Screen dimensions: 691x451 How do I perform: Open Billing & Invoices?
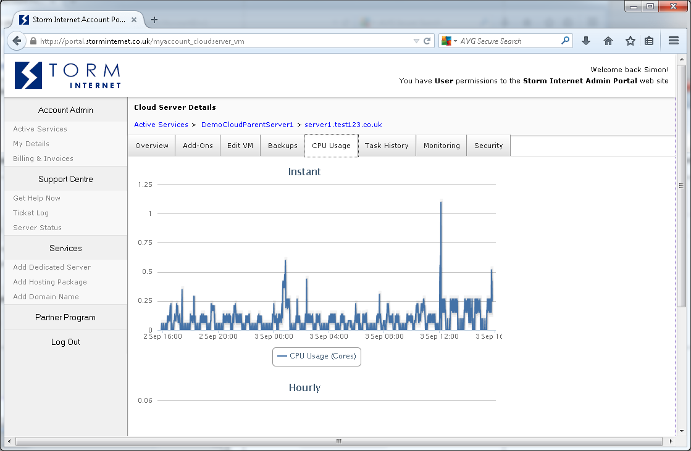click(x=43, y=159)
